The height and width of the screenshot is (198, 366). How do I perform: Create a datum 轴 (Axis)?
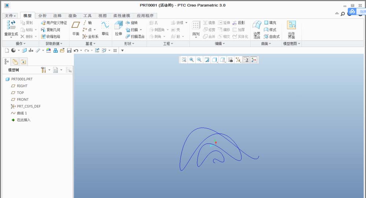tap(87, 23)
